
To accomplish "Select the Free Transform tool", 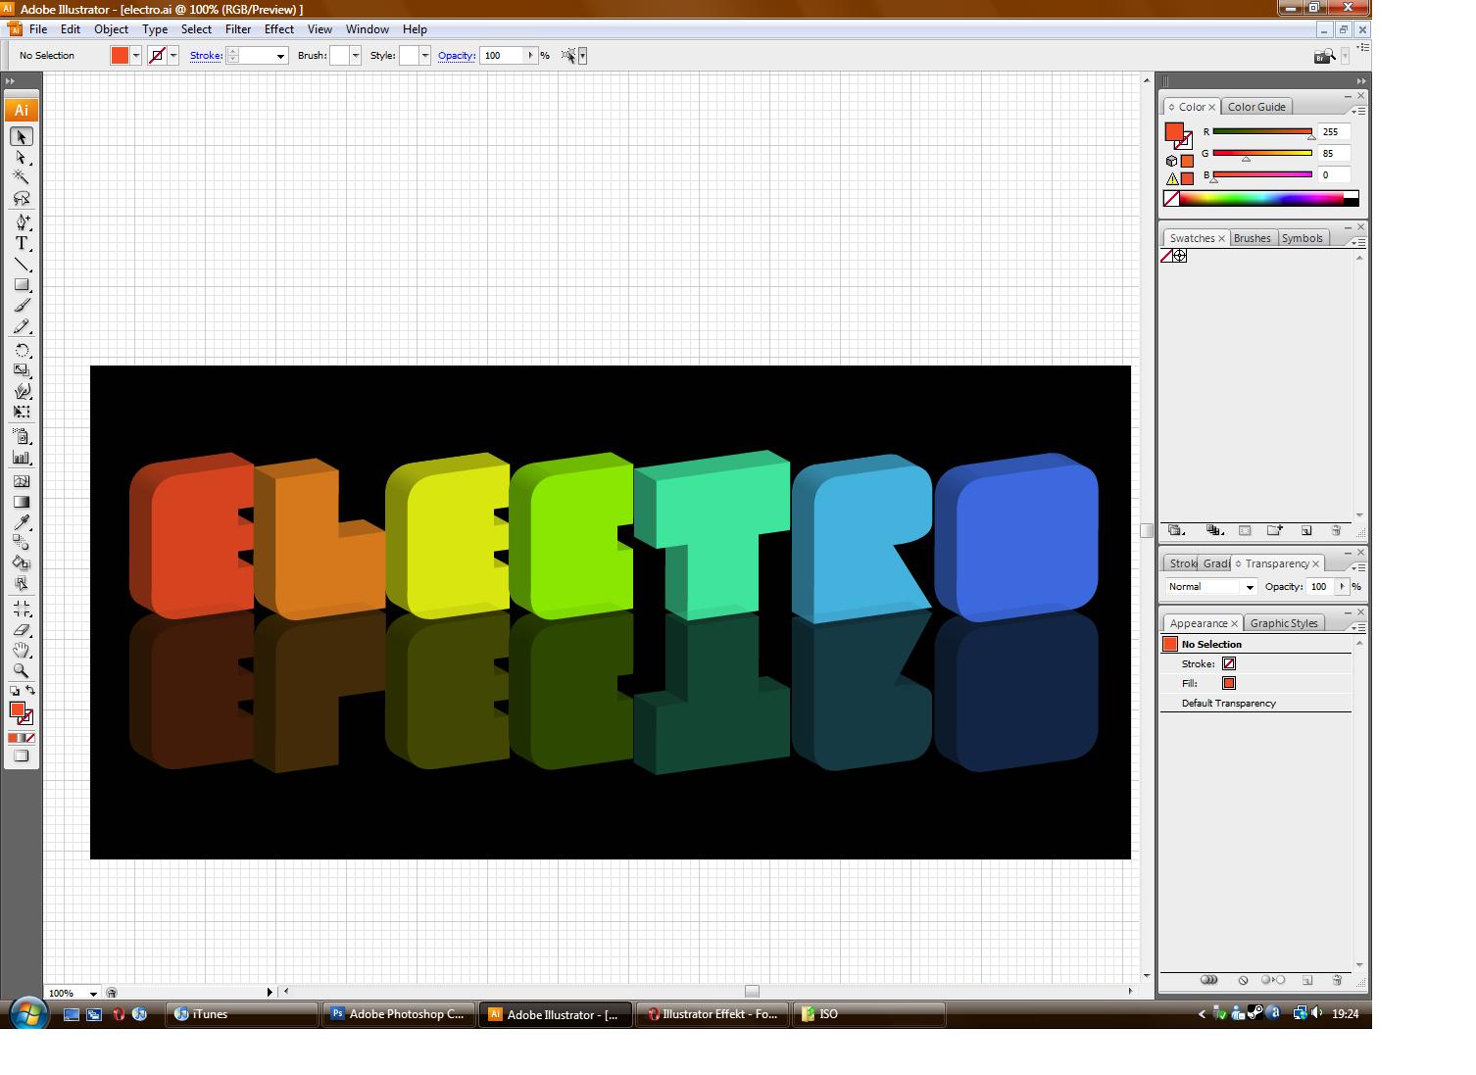I will pos(22,412).
